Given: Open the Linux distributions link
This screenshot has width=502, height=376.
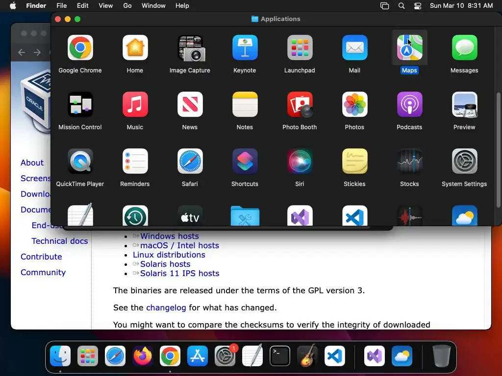Looking at the screenshot, I should [x=169, y=255].
